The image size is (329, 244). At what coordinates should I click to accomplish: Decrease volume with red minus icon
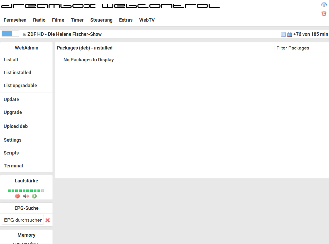click(17, 196)
